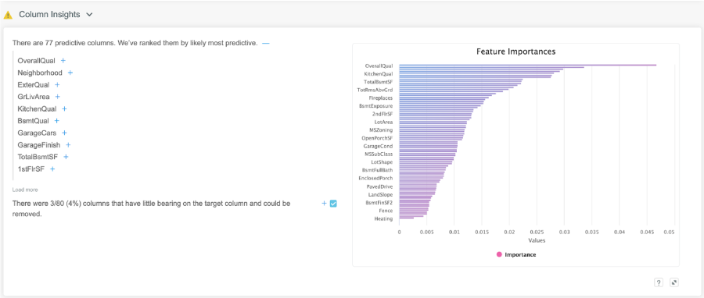
Task: Click the MSSubClass axis label
Action: pyautogui.click(x=379, y=154)
